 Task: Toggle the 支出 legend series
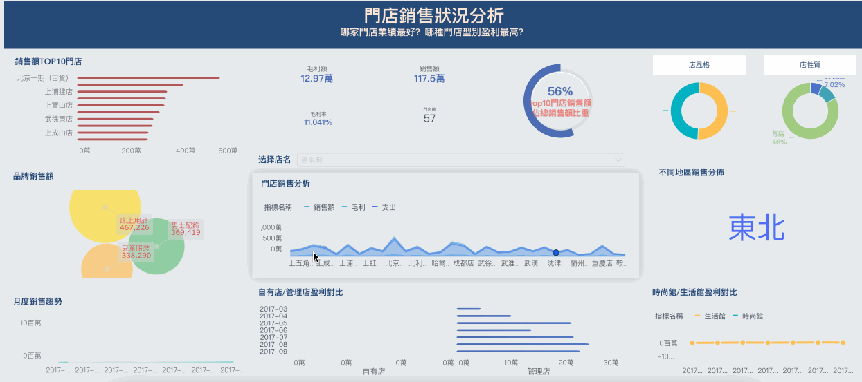[384, 207]
